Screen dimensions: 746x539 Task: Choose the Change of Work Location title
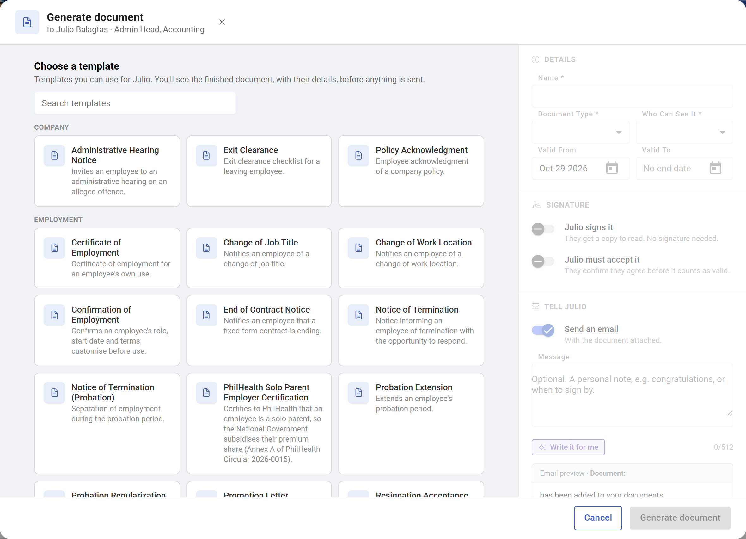tap(424, 243)
